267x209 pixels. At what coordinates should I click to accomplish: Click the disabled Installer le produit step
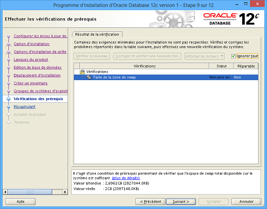click(30, 115)
